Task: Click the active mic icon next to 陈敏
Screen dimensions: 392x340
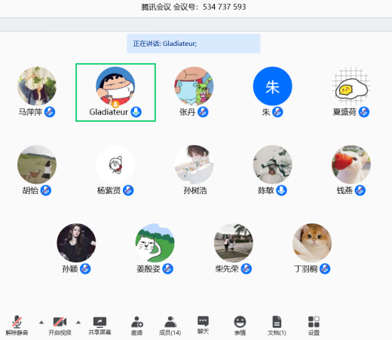Action: pos(281,190)
